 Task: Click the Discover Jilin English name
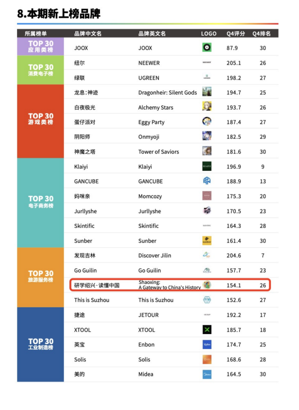point(155,255)
